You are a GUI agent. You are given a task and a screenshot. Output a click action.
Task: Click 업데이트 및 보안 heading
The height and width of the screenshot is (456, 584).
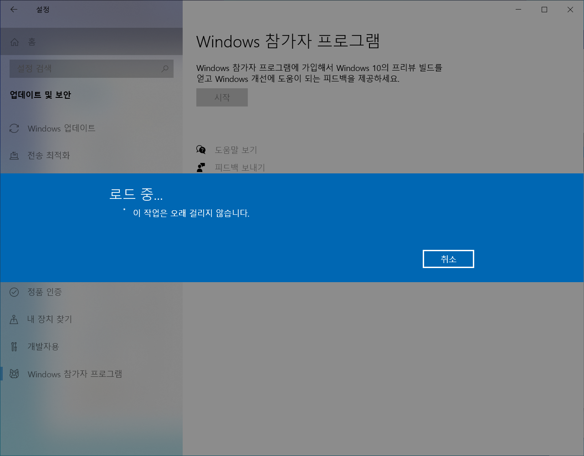[x=41, y=95]
